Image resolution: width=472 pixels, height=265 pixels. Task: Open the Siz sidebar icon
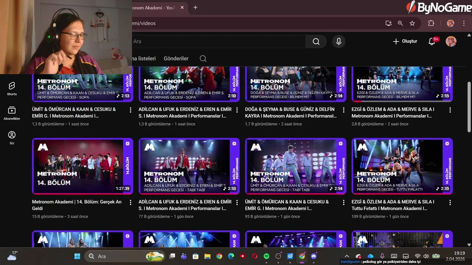click(12, 138)
